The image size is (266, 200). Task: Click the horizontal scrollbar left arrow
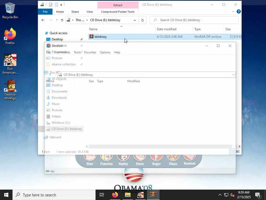click(87, 146)
